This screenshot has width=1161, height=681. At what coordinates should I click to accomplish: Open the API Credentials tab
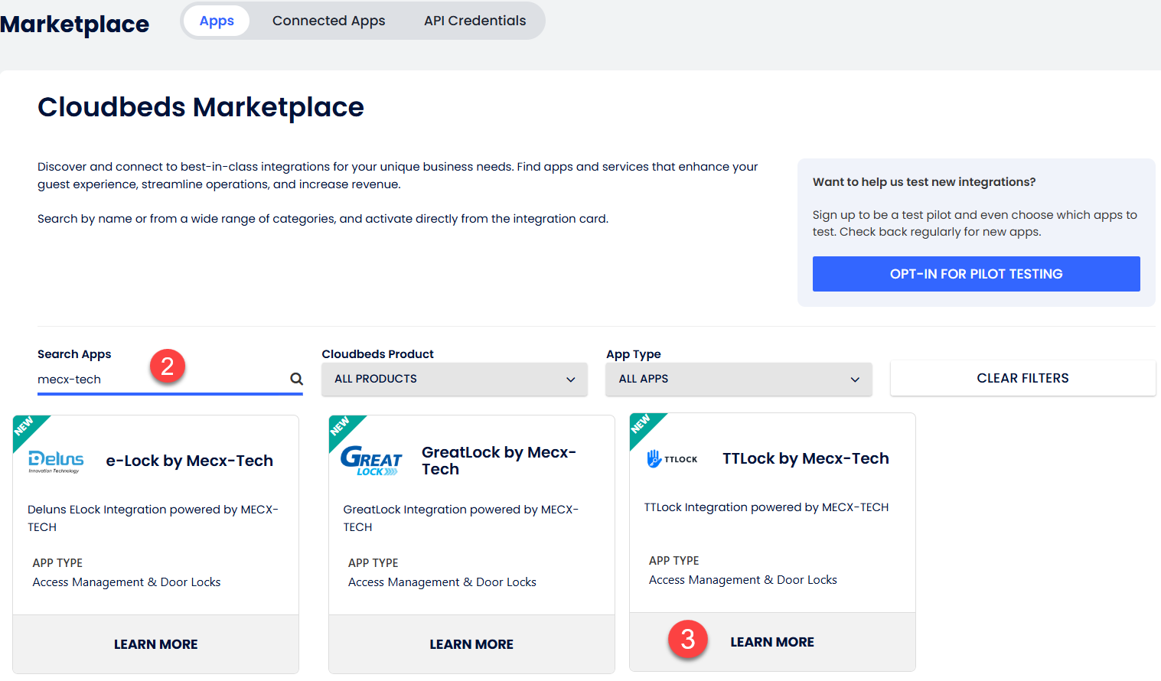pos(475,21)
